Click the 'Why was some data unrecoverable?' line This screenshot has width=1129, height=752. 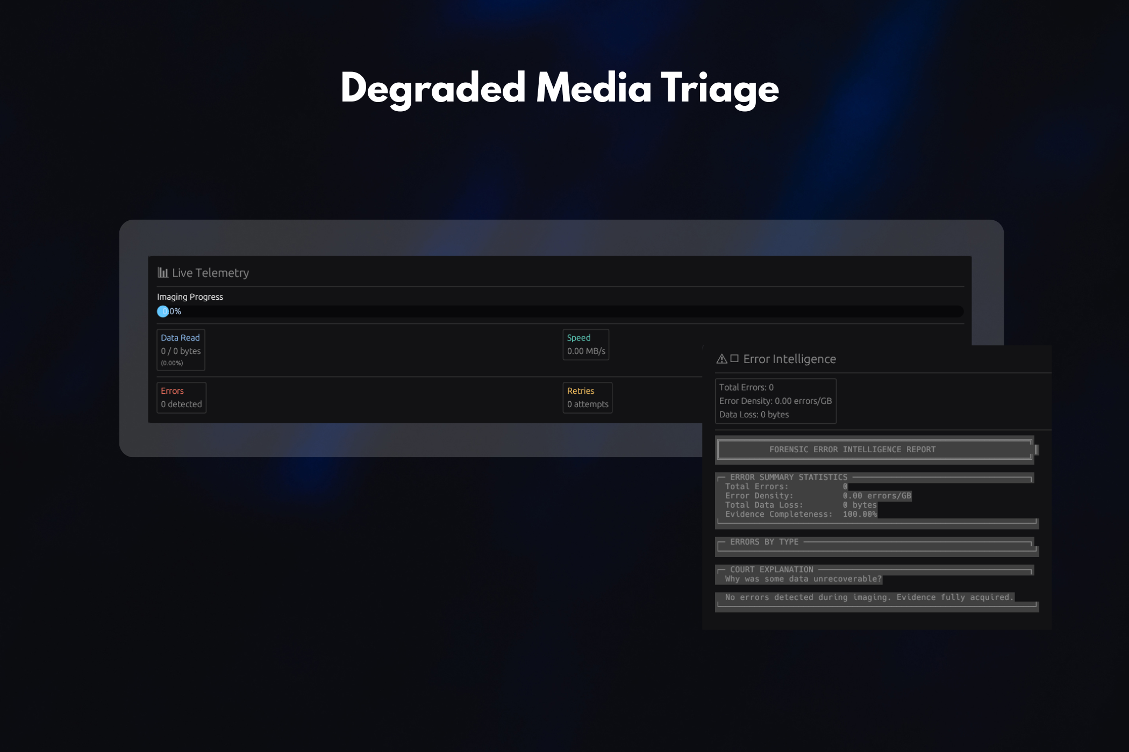803,579
